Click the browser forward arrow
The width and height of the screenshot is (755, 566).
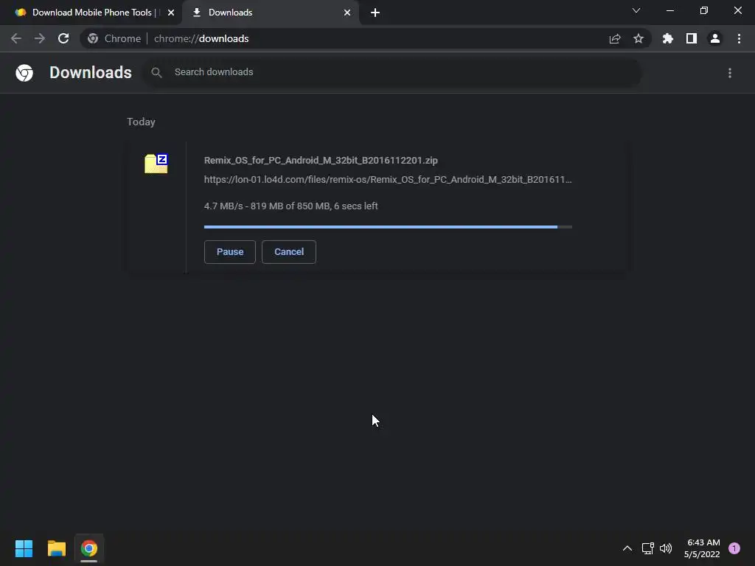(40, 38)
